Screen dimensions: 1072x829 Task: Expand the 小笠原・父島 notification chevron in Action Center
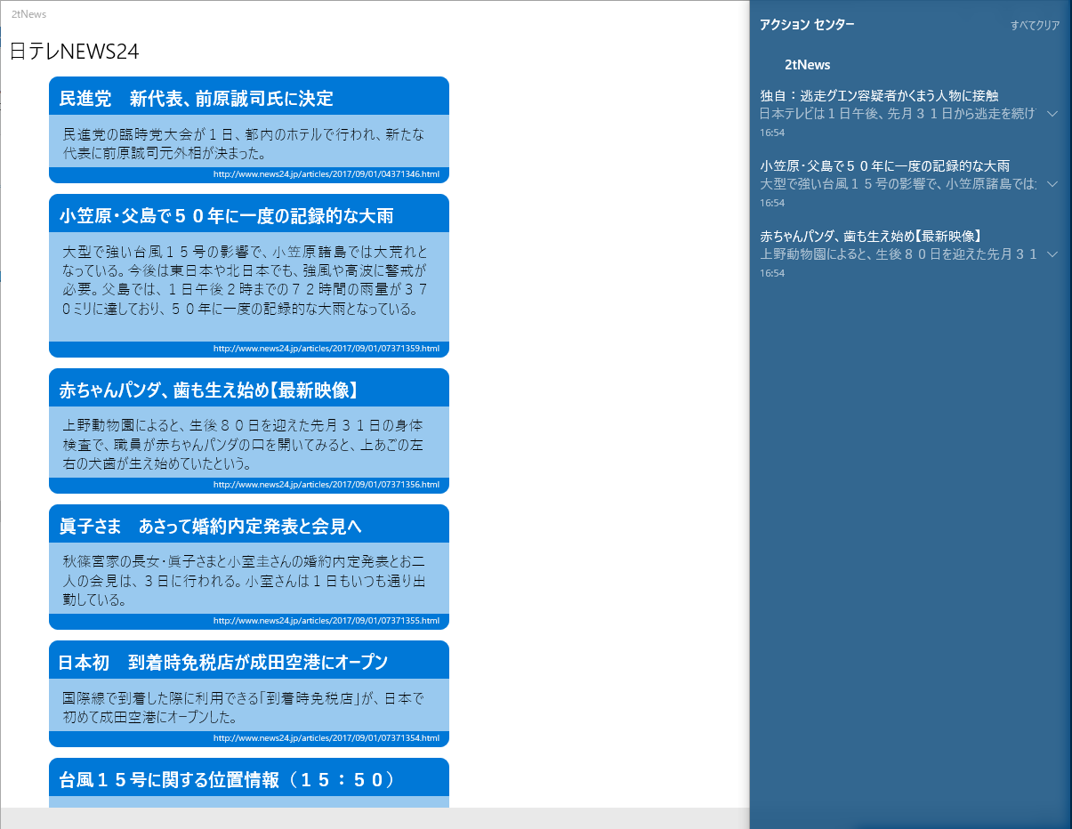(1052, 184)
